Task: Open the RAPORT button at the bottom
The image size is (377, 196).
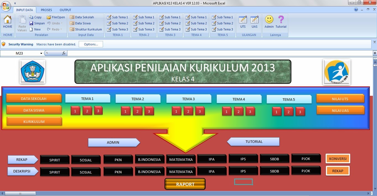Action: (185, 184)
